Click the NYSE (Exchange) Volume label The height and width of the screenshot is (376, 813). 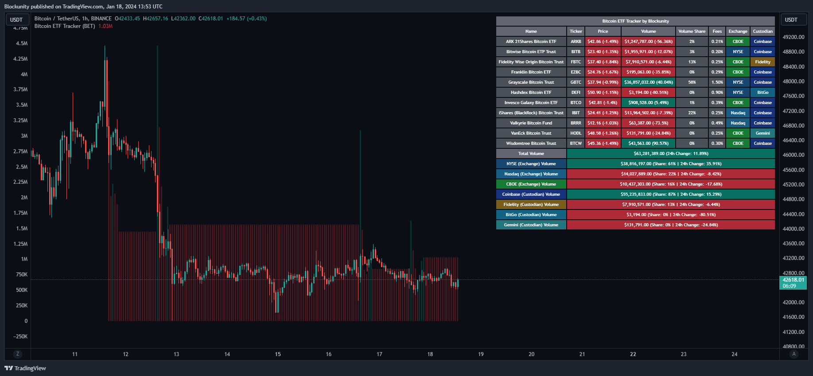(x=531, y=164)
